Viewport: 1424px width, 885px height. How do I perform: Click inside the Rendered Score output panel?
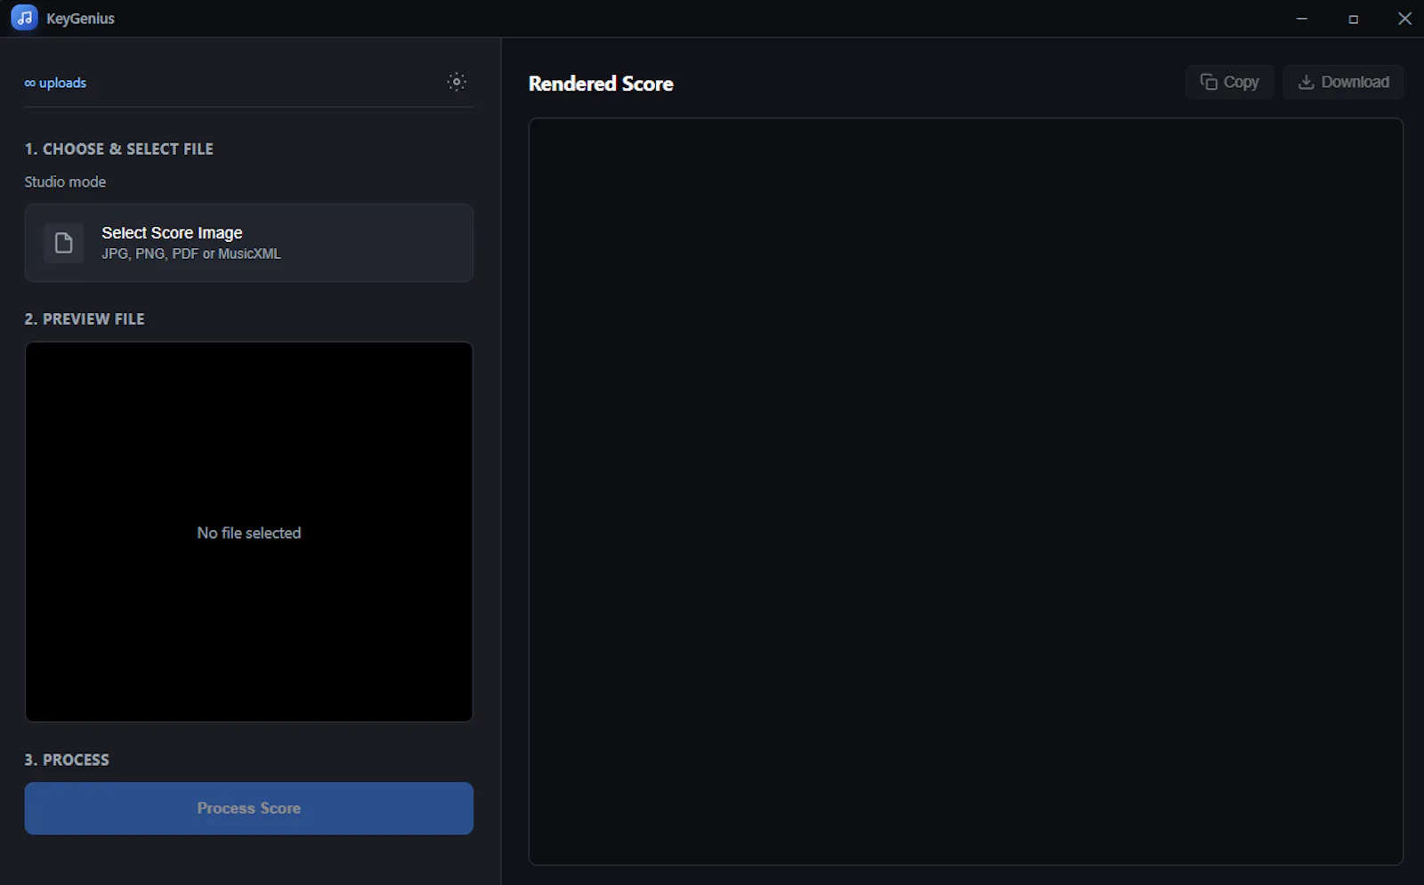point(966,492)
